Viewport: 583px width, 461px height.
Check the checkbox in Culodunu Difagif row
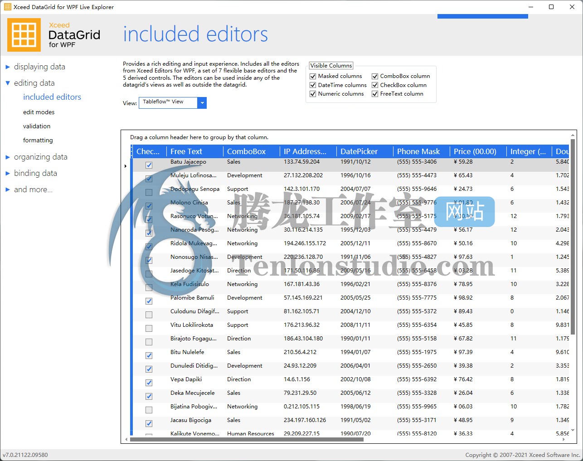point(149,315)
